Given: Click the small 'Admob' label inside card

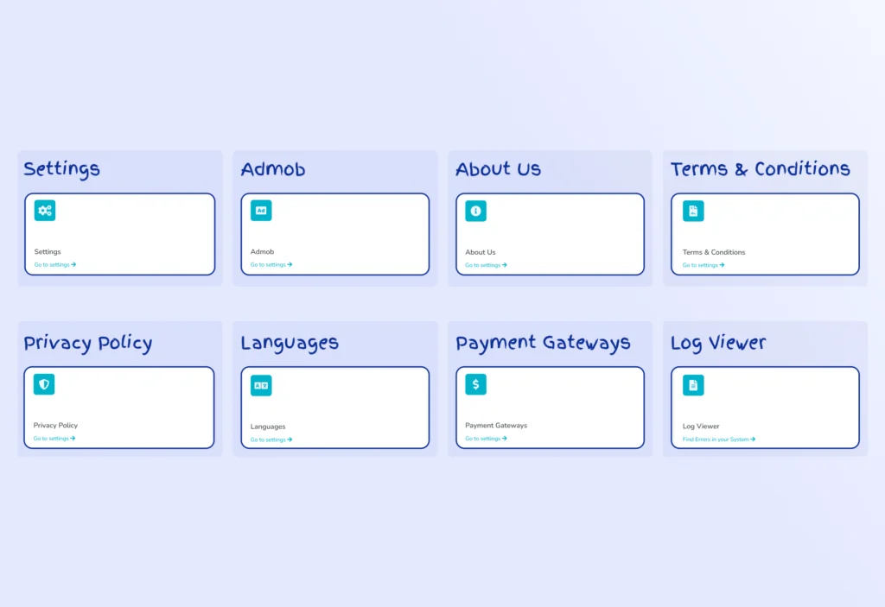Looking at the screenshot, I should 262,252.
